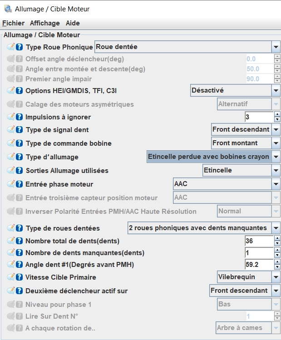Open the Deuxième déclencheur actif sur dropdown
281x340 pixels.
click(x=276, y=291)
